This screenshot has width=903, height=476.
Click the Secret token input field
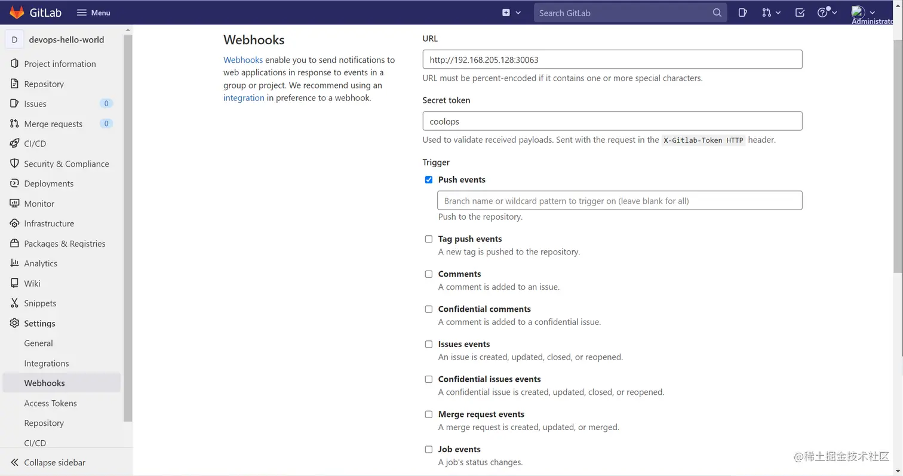(612, 121)
